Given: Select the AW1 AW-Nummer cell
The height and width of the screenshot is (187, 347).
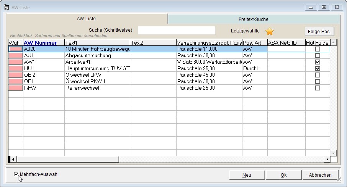Looking at the screenshot, I should coord(44,62).
